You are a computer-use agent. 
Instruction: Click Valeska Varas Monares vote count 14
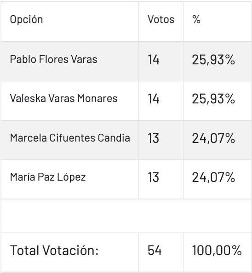click(154, 99)
